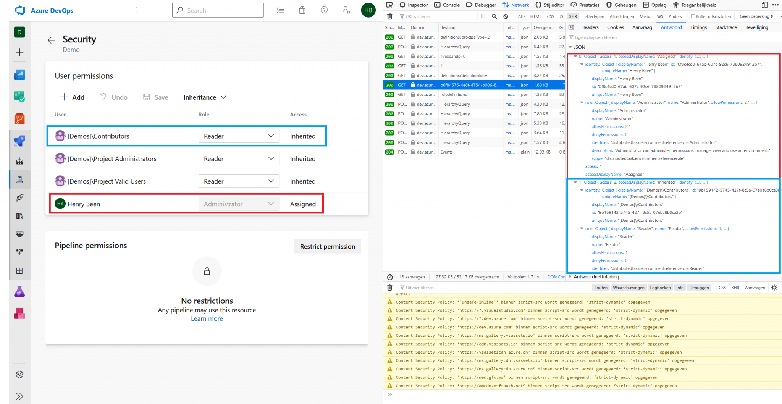Activate the element picker in DevTools

coord(389,5)
